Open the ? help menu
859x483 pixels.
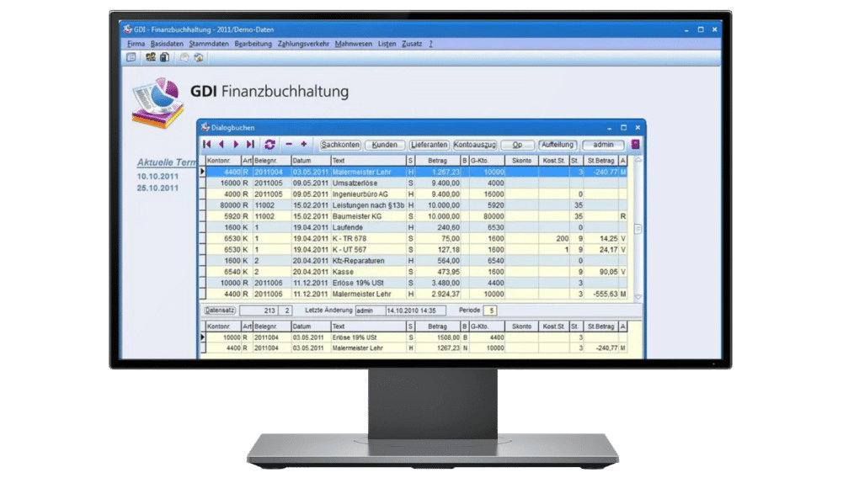pos(430,44)
